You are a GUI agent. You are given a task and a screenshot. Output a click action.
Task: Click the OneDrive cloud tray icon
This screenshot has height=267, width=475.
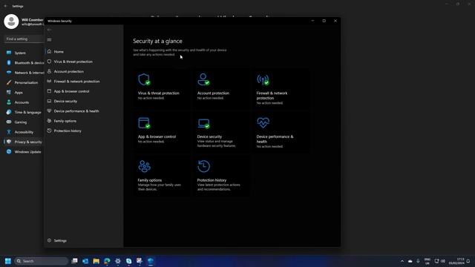(x=410, y=261)
